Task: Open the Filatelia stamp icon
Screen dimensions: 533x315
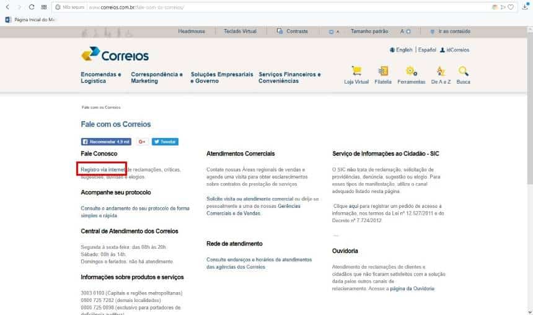Action: pos(383,71)
